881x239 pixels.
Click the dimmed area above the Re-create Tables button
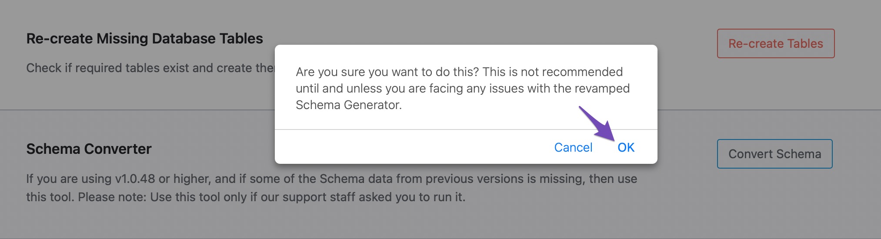775,13
